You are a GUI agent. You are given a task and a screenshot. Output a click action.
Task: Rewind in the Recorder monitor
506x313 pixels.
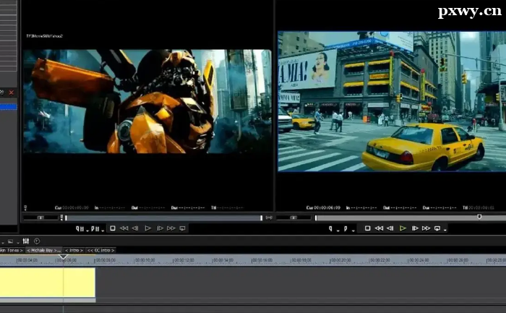(x=379, y=228)
